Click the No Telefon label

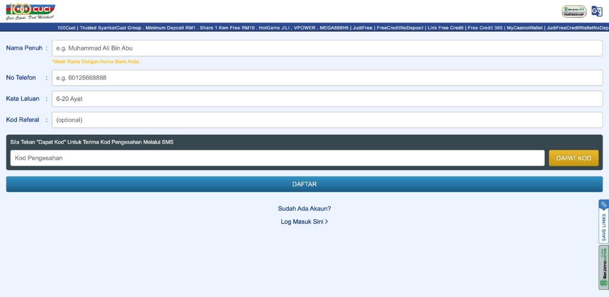(x=21, y=78)
